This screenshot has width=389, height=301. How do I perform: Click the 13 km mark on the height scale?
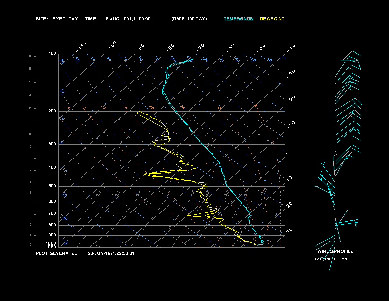[29, 95]
